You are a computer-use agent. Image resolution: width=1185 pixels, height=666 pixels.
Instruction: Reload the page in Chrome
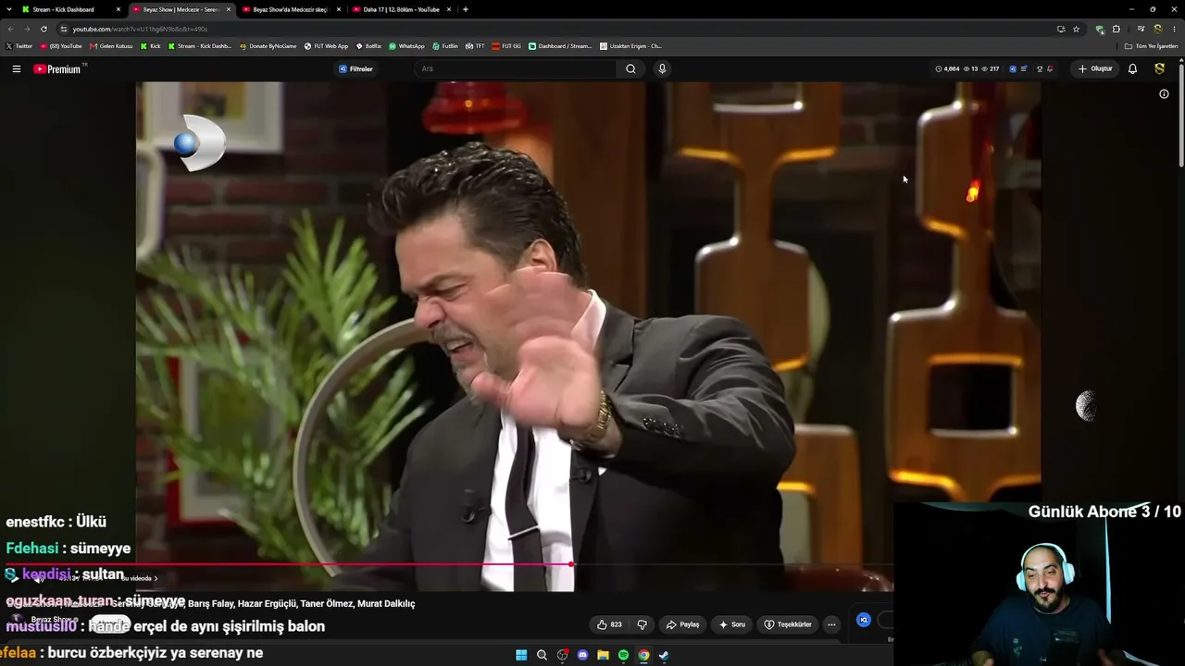[x=44, y=29]
